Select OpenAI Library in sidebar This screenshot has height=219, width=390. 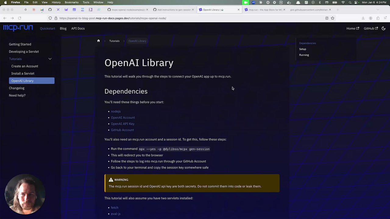[32, 81]
